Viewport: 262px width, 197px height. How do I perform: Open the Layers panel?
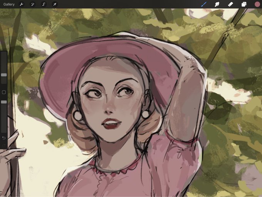244,4
